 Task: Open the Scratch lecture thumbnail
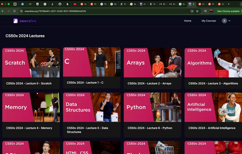coord(31,63)
